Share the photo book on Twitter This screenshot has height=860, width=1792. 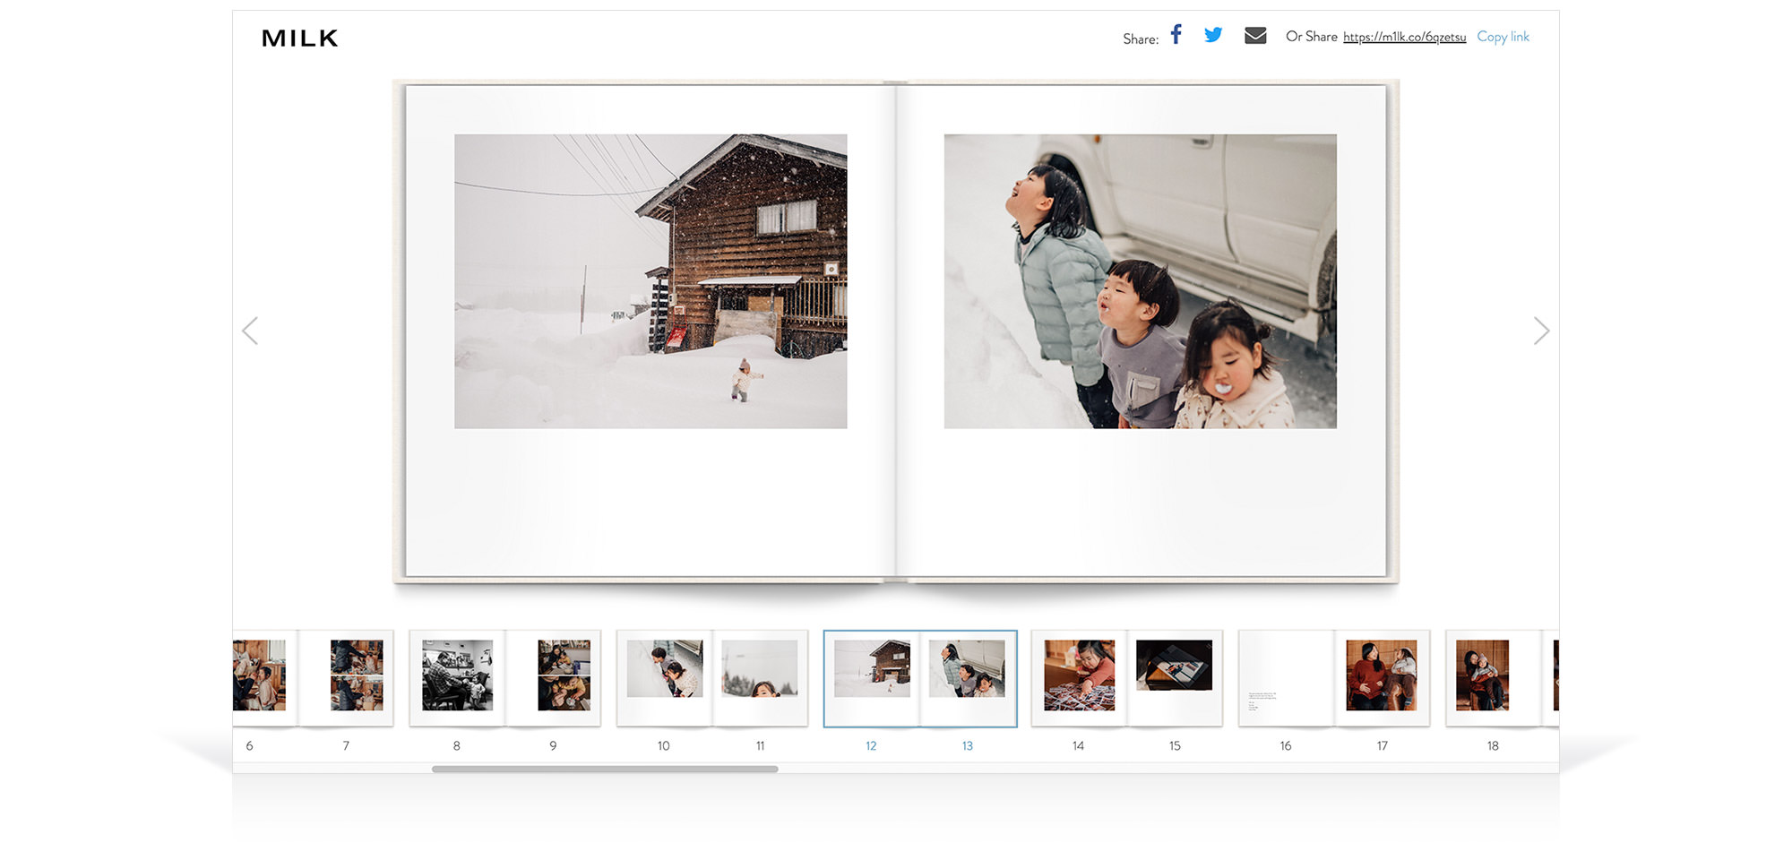[1213, 35]
